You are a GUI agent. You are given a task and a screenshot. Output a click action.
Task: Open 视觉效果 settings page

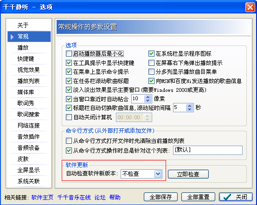(x=29, y=70)
